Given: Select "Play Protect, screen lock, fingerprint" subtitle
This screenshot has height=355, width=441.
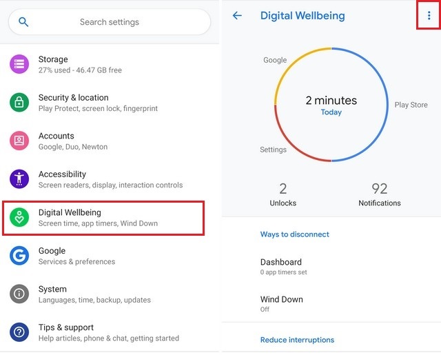Looking at the screenshot, I should (x=98, y=109).
